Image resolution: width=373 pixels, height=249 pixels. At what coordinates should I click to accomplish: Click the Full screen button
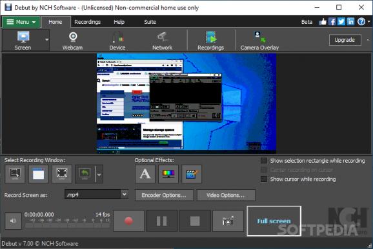[x=274, y=221]
